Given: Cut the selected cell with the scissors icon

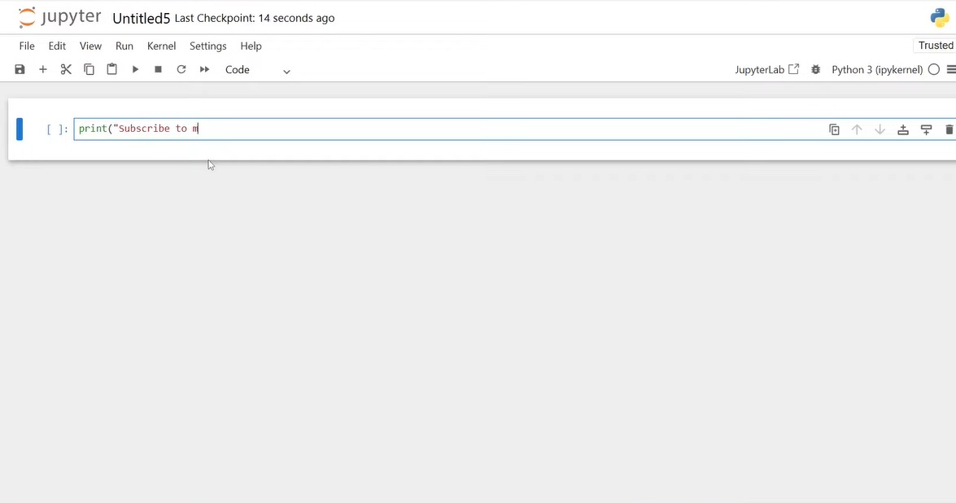Looking at the screenshot, I should point(66,69).
